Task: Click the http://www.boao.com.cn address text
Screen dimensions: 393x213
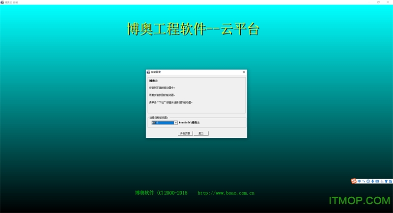Action: (226, 193)
